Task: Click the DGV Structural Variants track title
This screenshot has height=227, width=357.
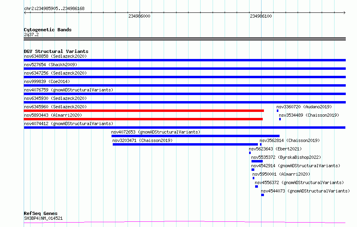Action: pyautogui.click(x=56, y=51)
